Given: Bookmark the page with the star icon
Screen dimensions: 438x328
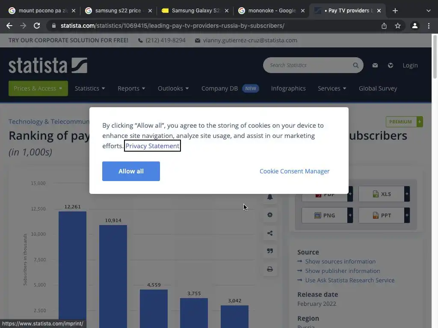Looking at the screenshot, I should pos(398,26).
